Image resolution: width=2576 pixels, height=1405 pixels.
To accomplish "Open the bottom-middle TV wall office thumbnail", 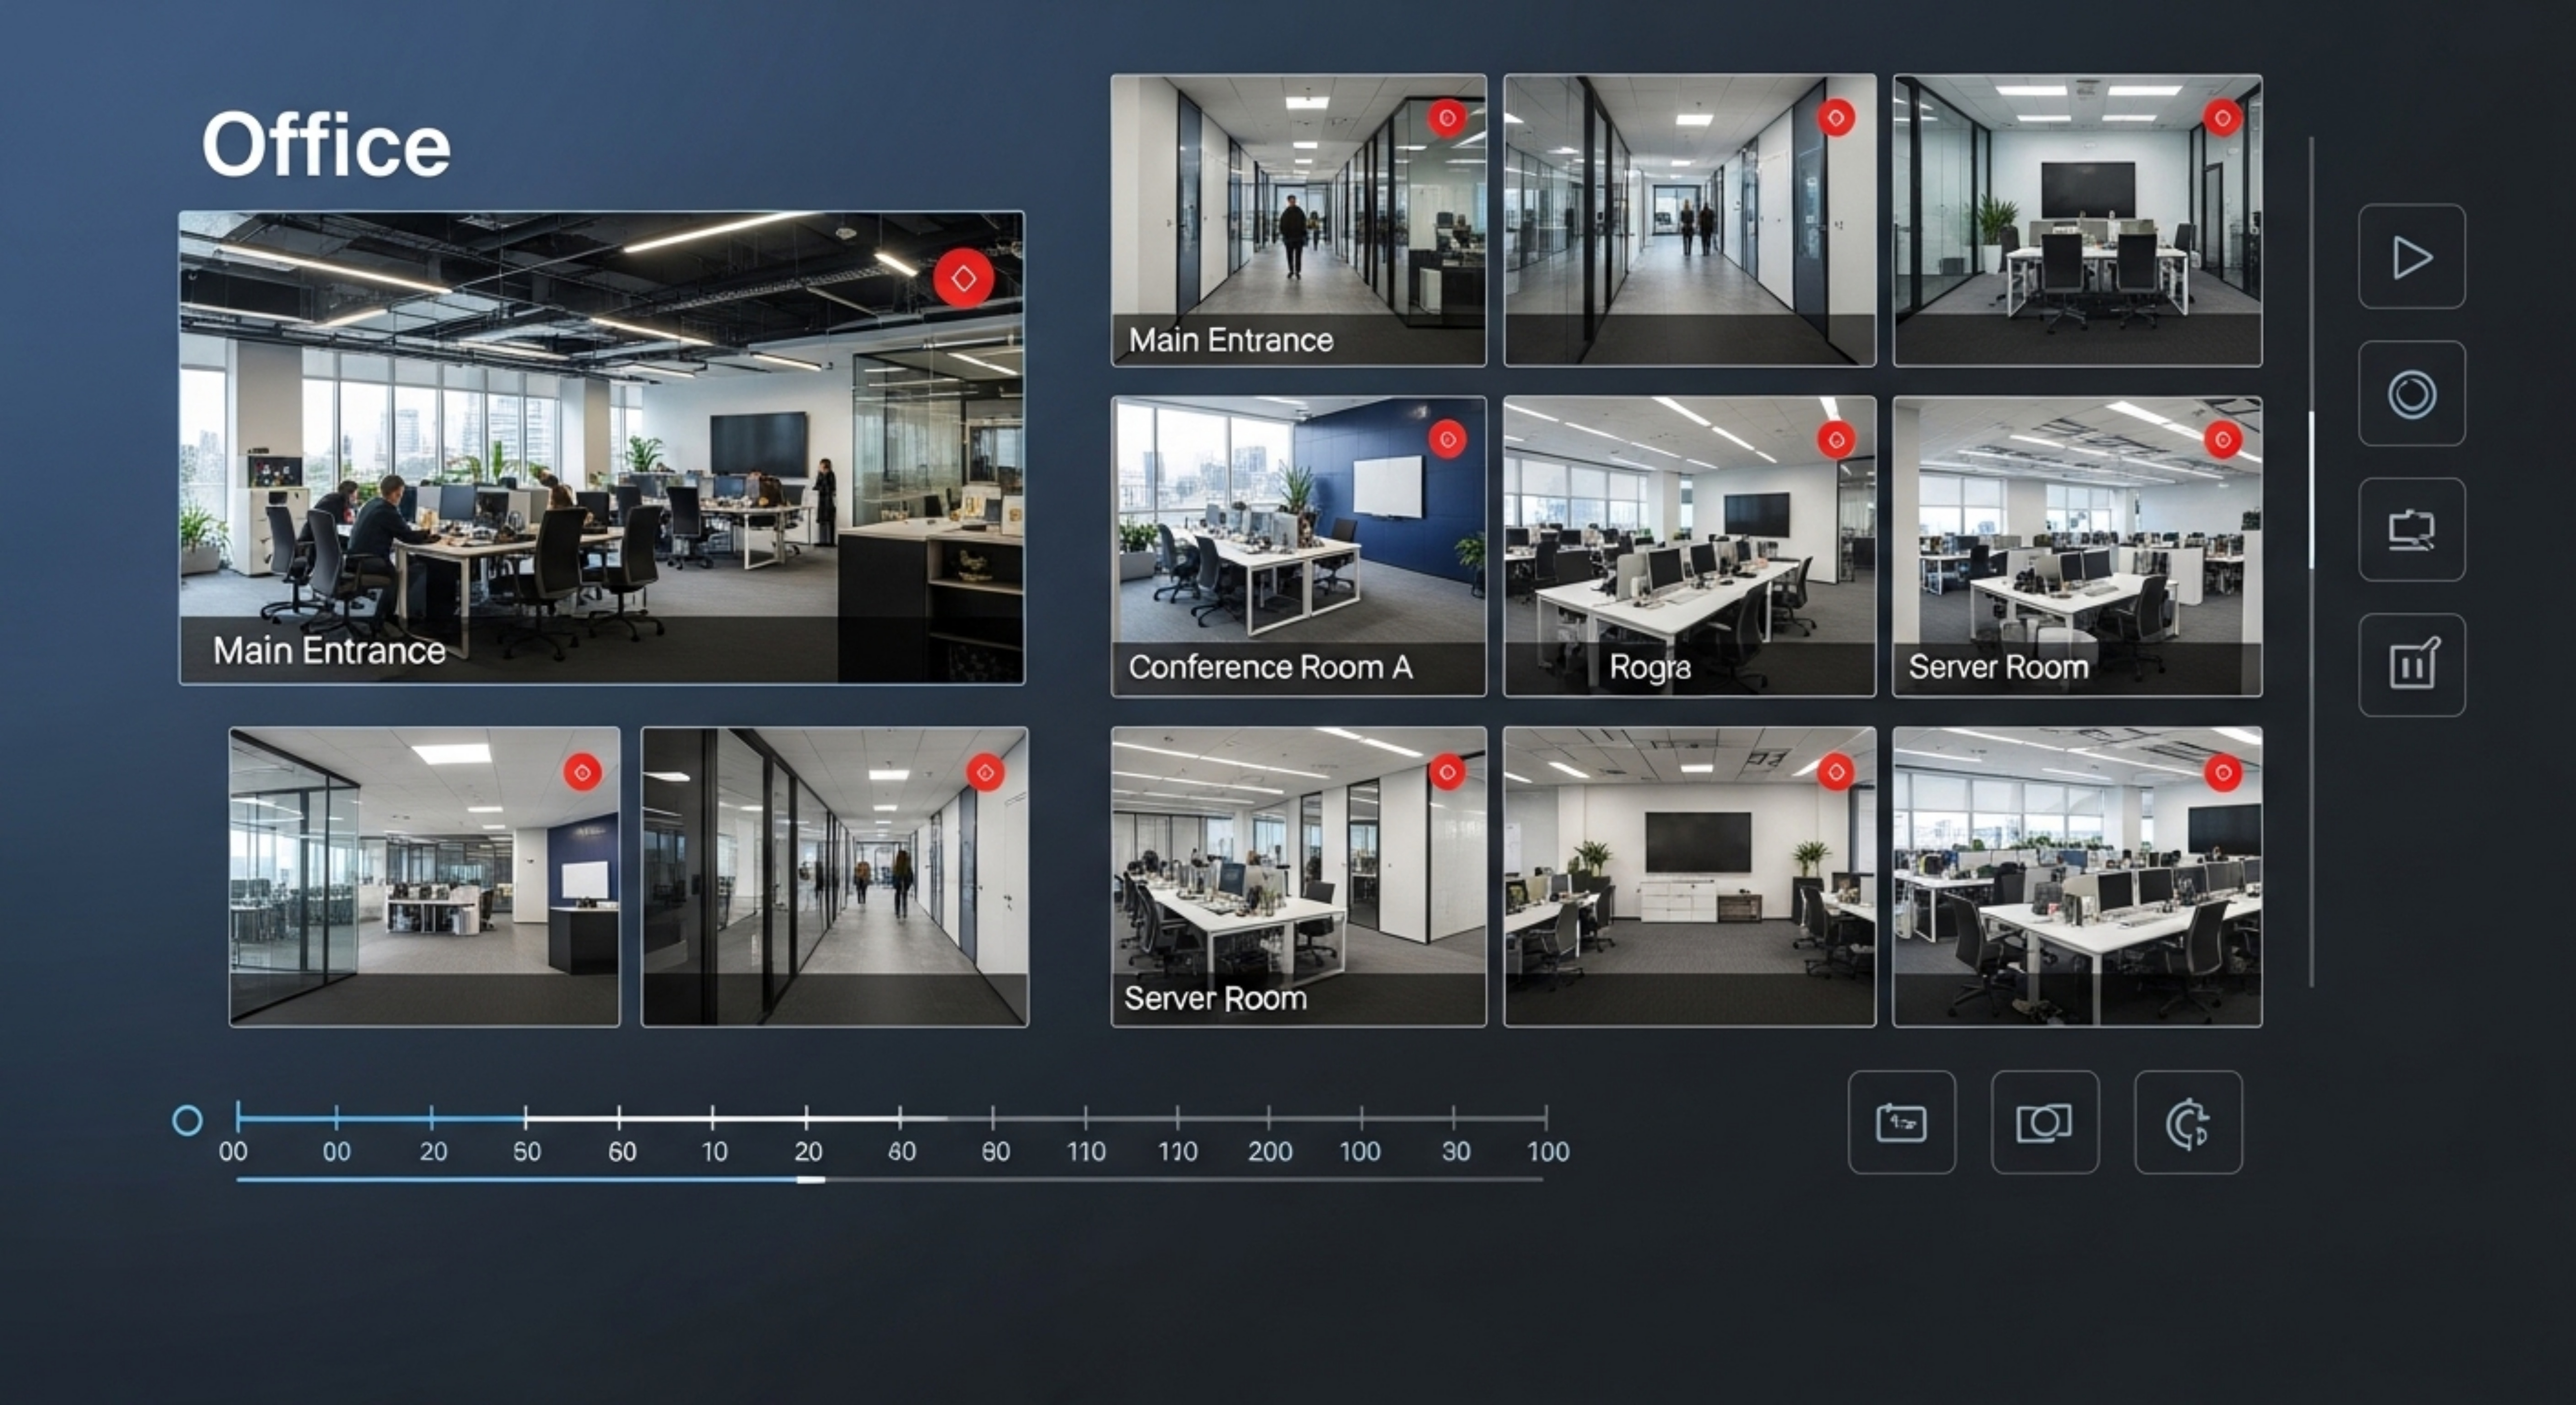I will point(1689,876).
